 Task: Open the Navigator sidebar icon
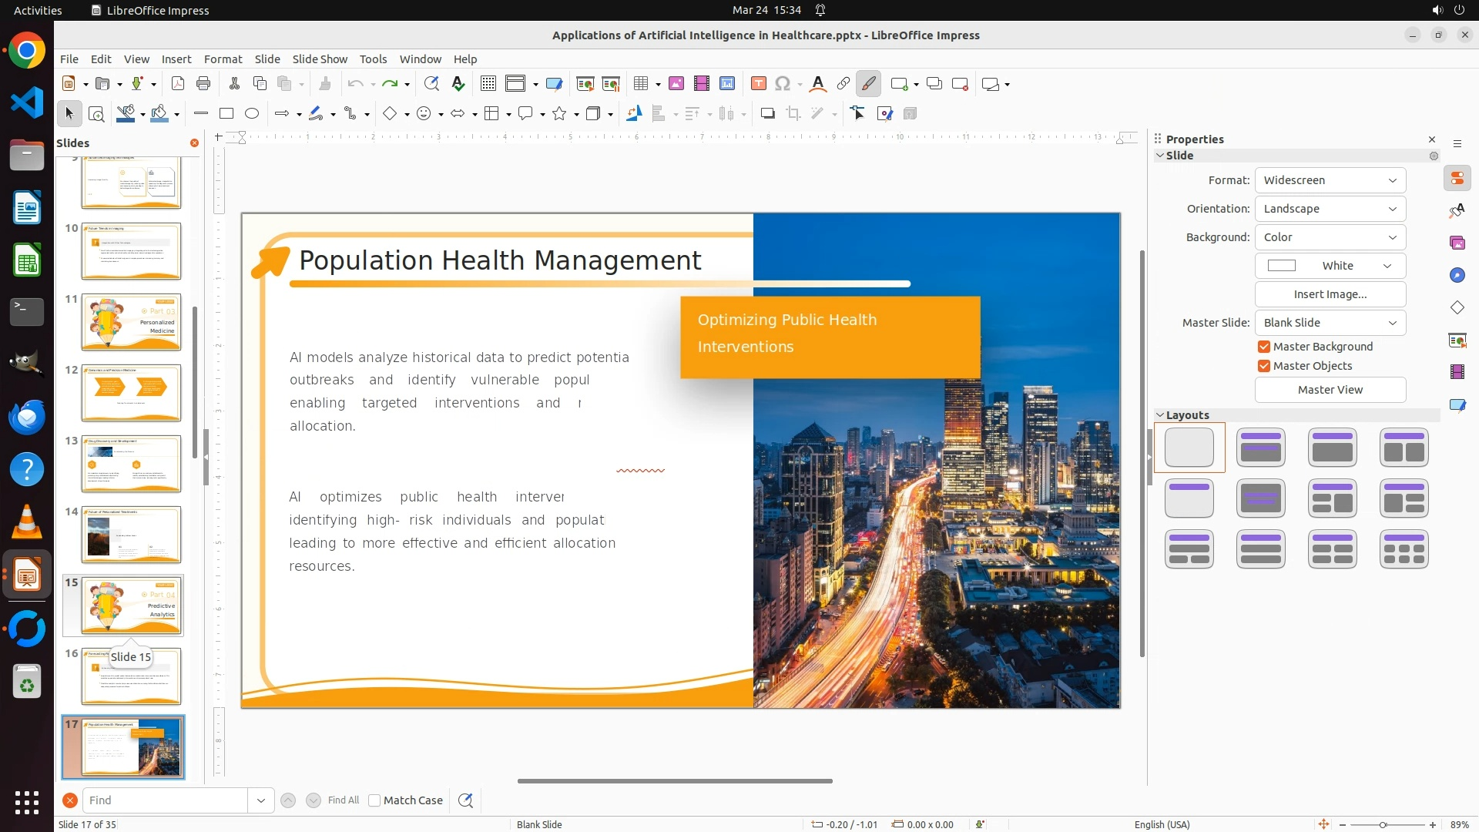[x=1457, y=275]
